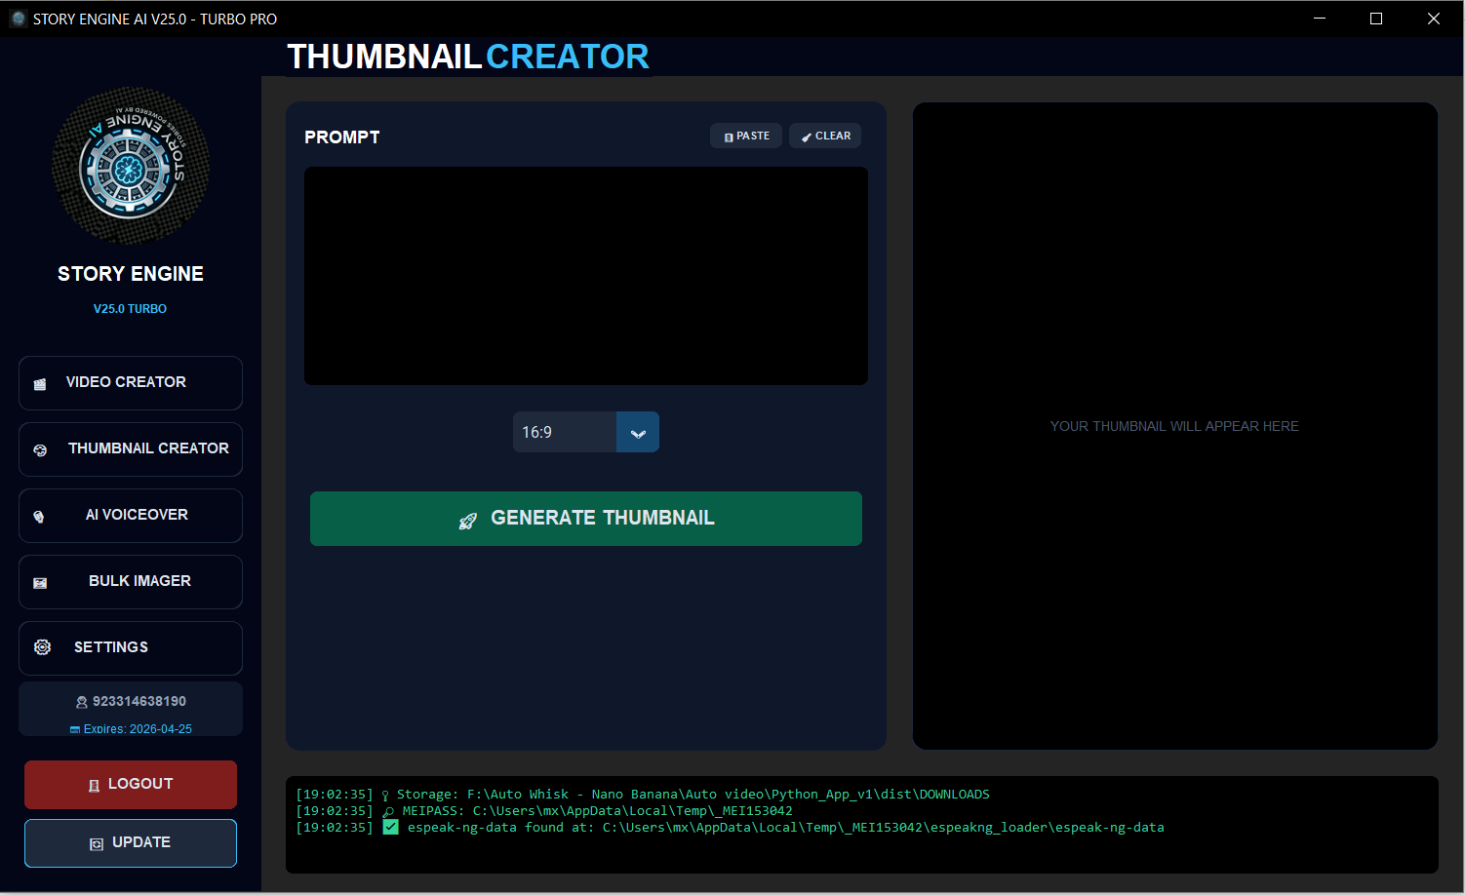Screen dimensions: 1465x895
Task: Click the checkmark icon on the Clear button
Action: [806, 136]
